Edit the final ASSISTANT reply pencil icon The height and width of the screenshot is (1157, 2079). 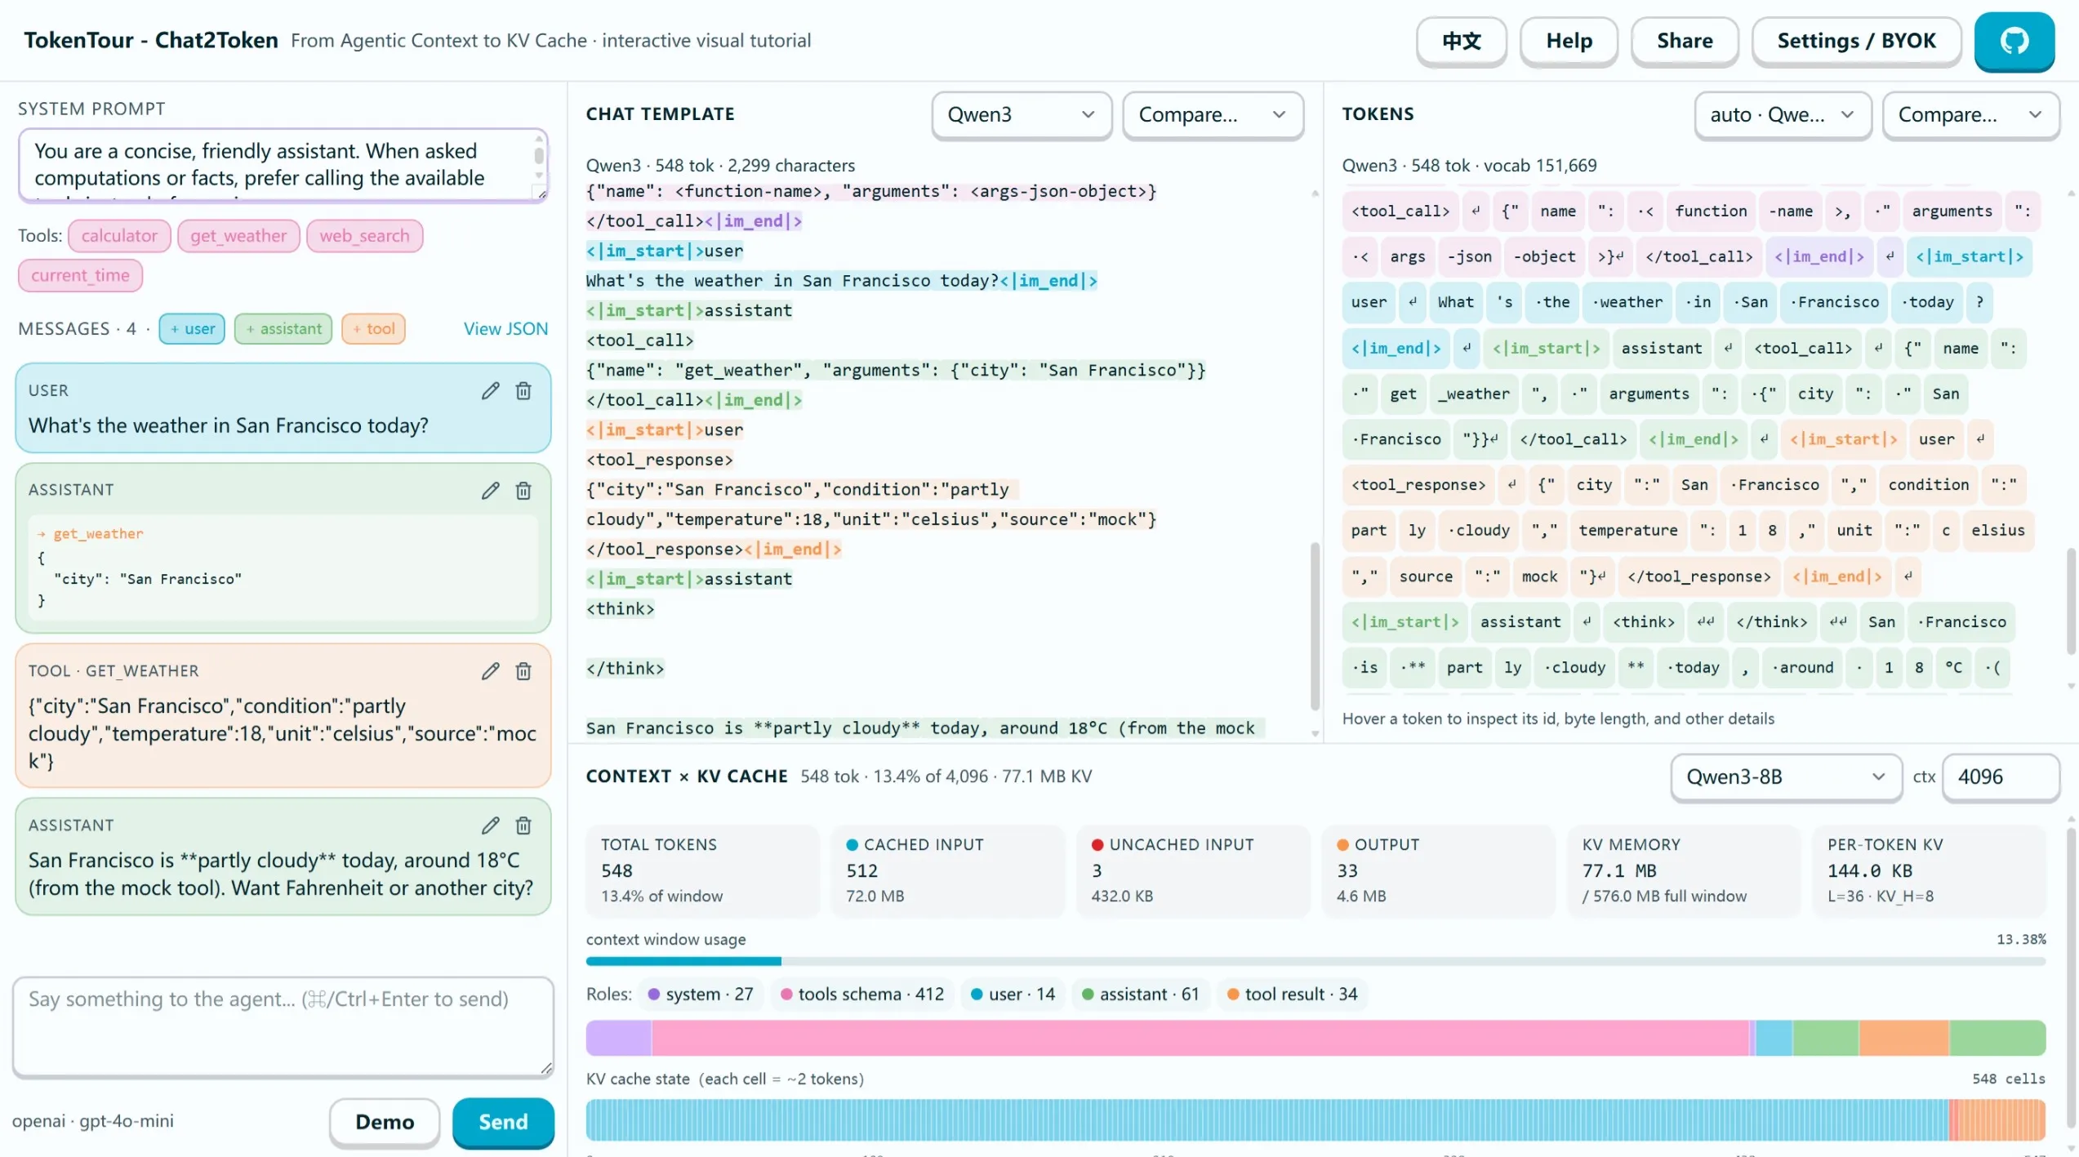(x=490, y=825)
